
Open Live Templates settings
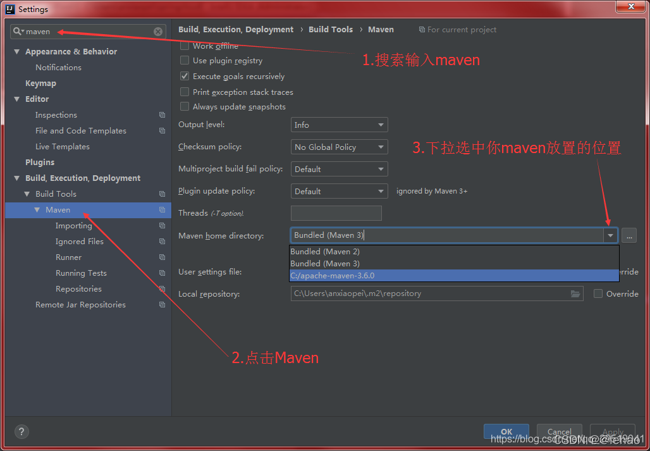(63, 146)
